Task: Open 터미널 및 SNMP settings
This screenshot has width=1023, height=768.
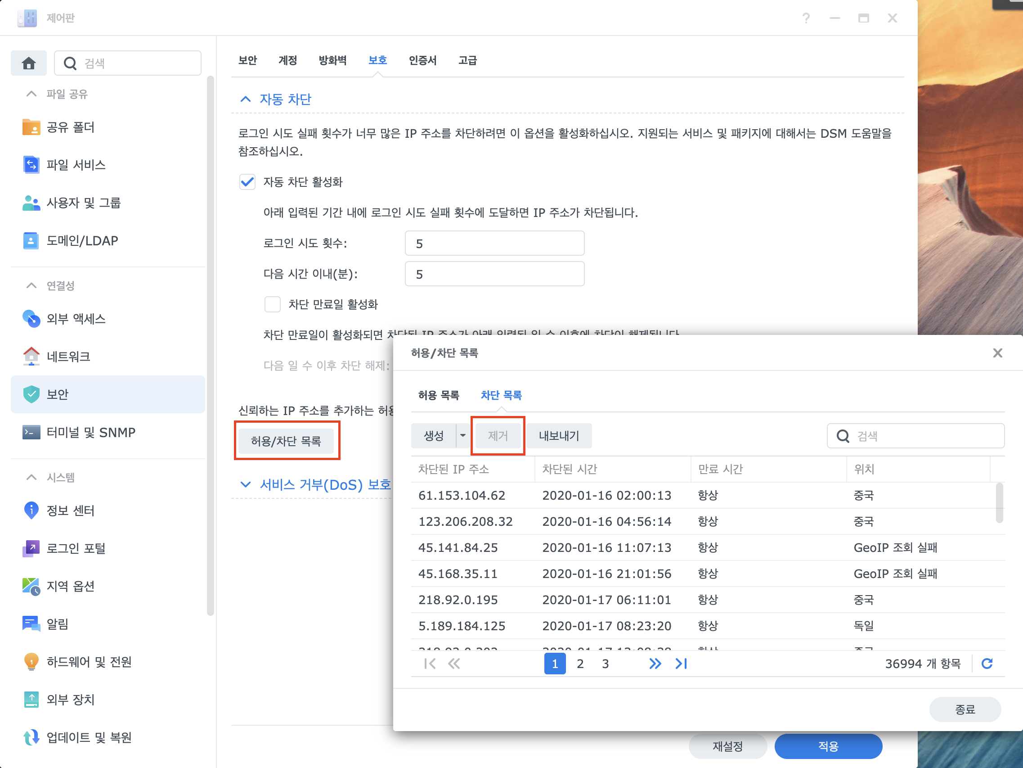Action: (x=90, y=432)
